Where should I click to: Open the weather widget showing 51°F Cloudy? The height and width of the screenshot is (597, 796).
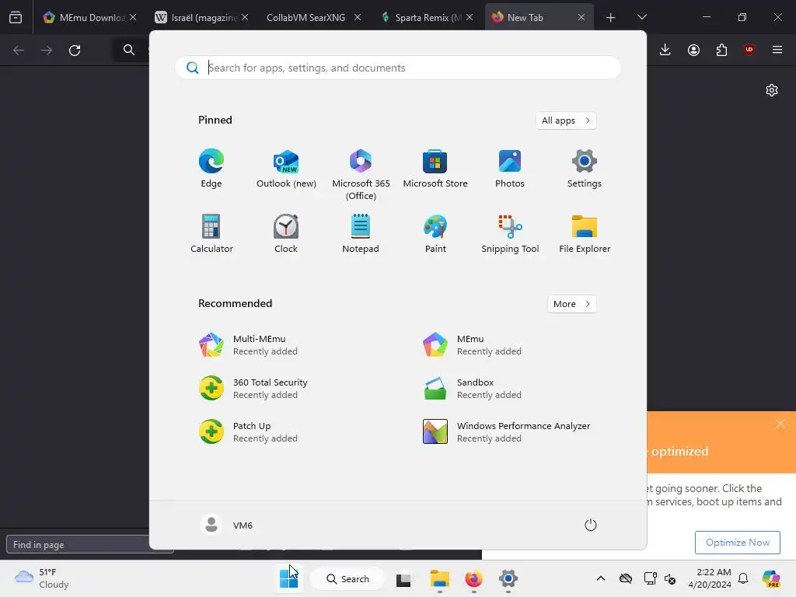pyautogui.click(x=42, y=578)
